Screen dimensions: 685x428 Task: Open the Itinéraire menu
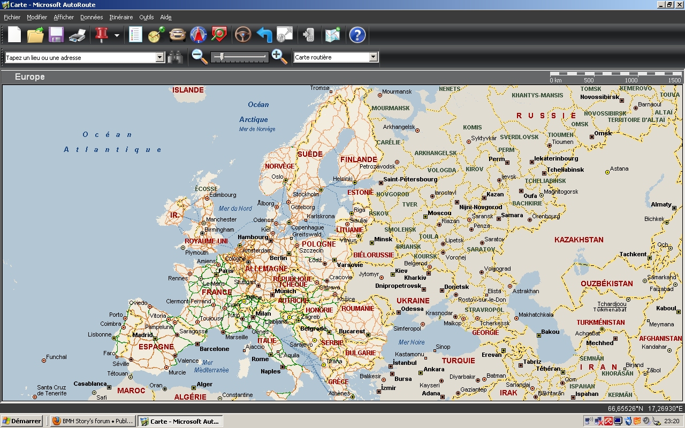coord(121,17)
